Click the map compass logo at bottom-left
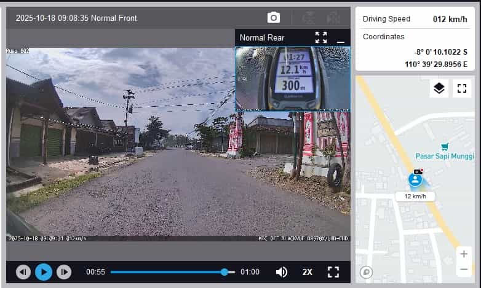Screen dimensions: 481x288 coord(367,272)
